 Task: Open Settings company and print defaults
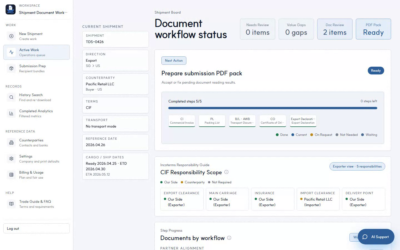click(x=36, y=159)
